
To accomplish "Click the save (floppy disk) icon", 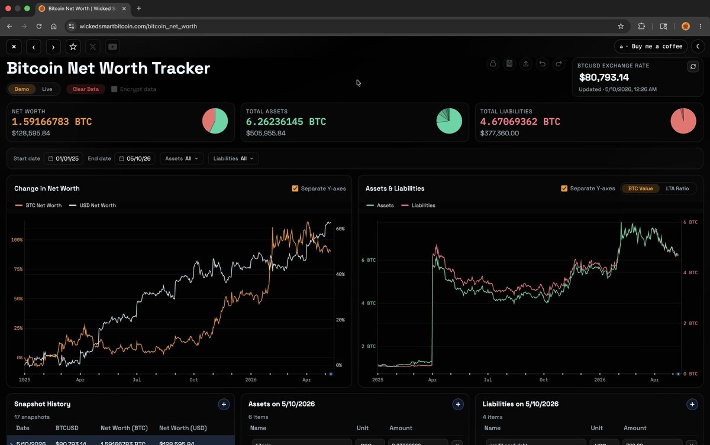I will [509, 64].
